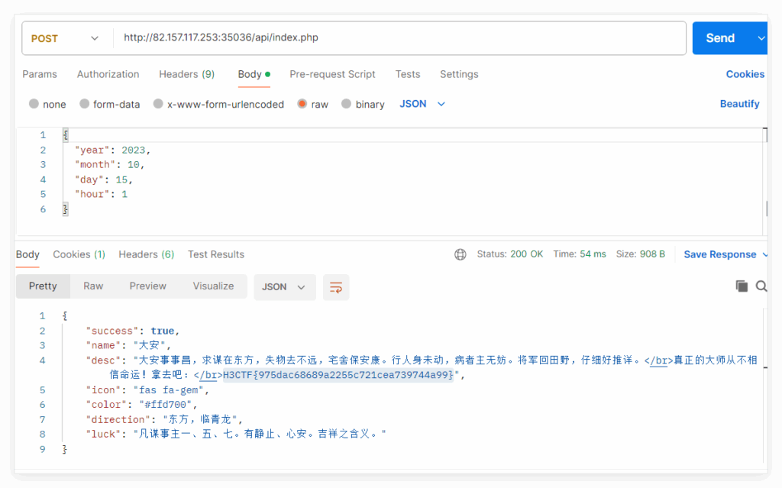782x488 pixels.
Task: Click the Beautify link
Action: point(739,104)
